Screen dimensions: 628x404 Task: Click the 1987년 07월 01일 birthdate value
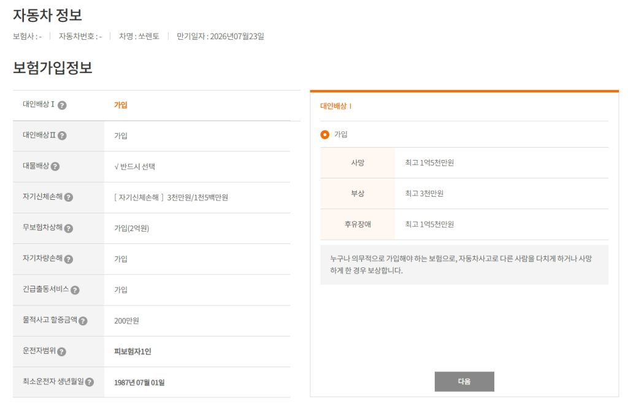139,383
